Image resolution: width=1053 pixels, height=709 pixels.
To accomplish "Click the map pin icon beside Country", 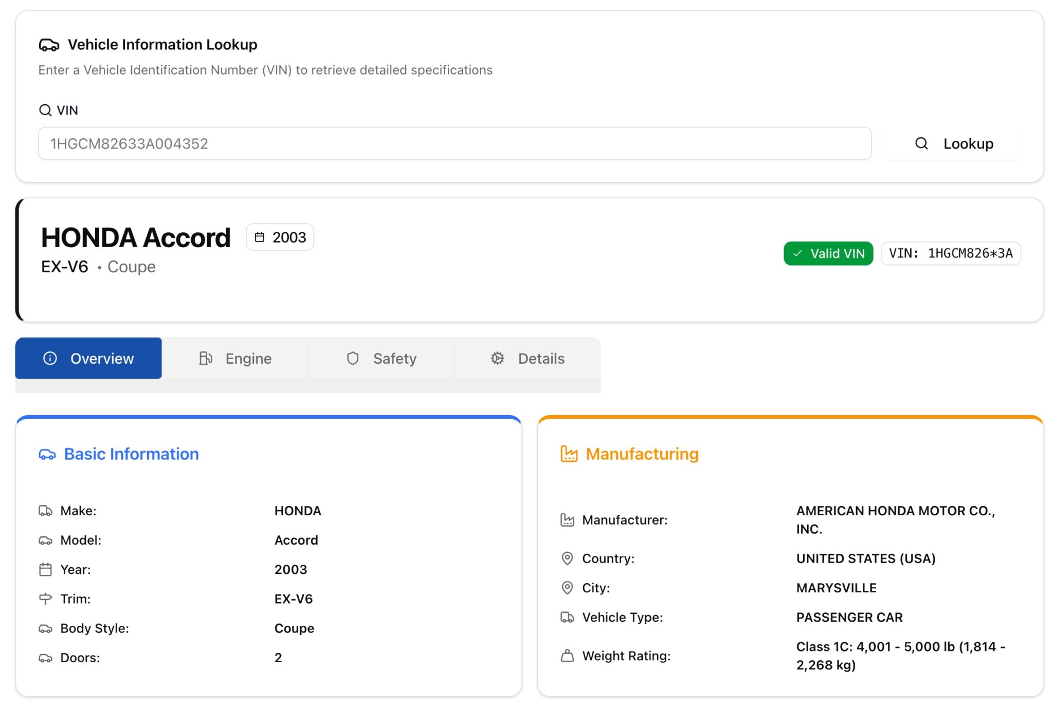I will pyautogui.click(x=567, y=558).
